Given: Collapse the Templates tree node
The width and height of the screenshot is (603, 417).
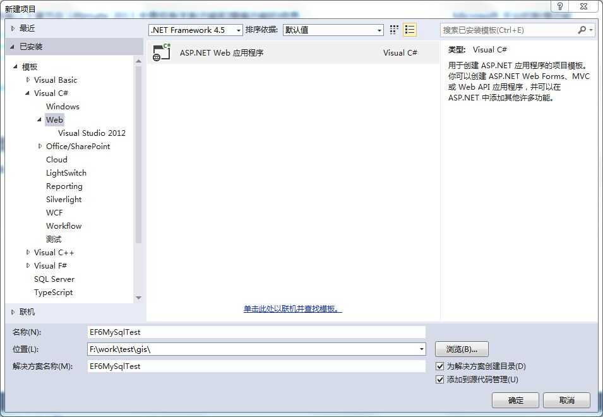Looking at the screenshot, I should pyautogui.click(x=15, y=66).
